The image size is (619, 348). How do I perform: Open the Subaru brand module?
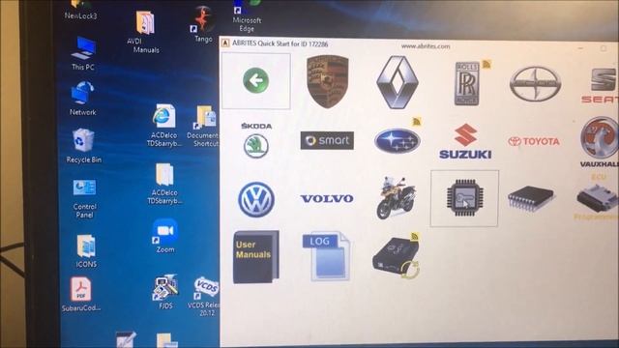[398, 140]
